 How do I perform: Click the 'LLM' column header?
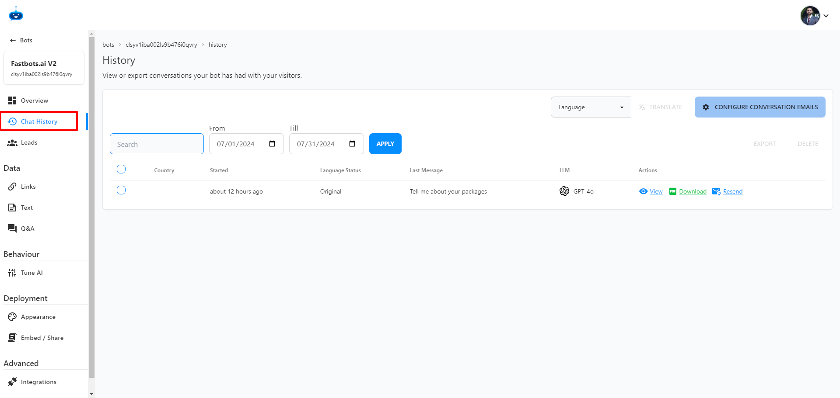click(x=564, y=170)
